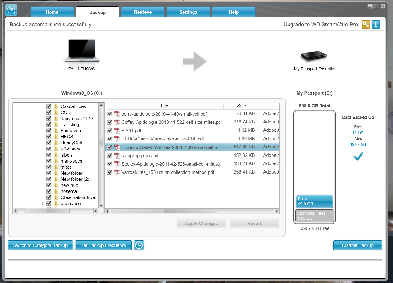Click folder tree vertical scrollbar up arrow

click(101, 105)
